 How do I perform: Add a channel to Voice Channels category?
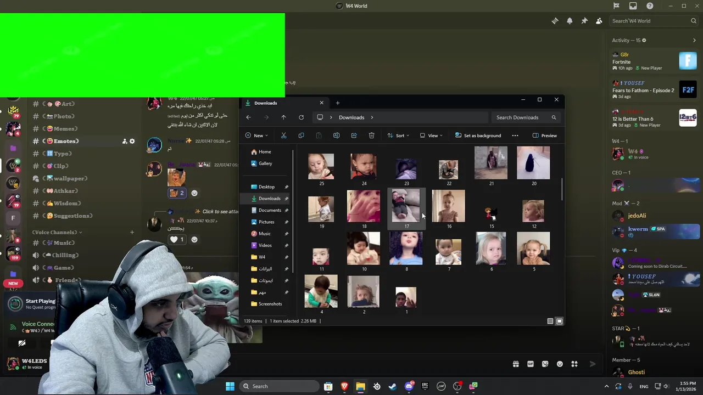(x=132, y=232)
